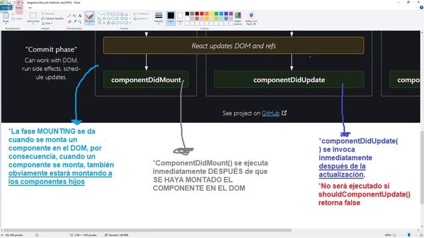Click the componentDidMount box on canvas
The height and width of the screenshot is (238, 424).
point(146,80)
